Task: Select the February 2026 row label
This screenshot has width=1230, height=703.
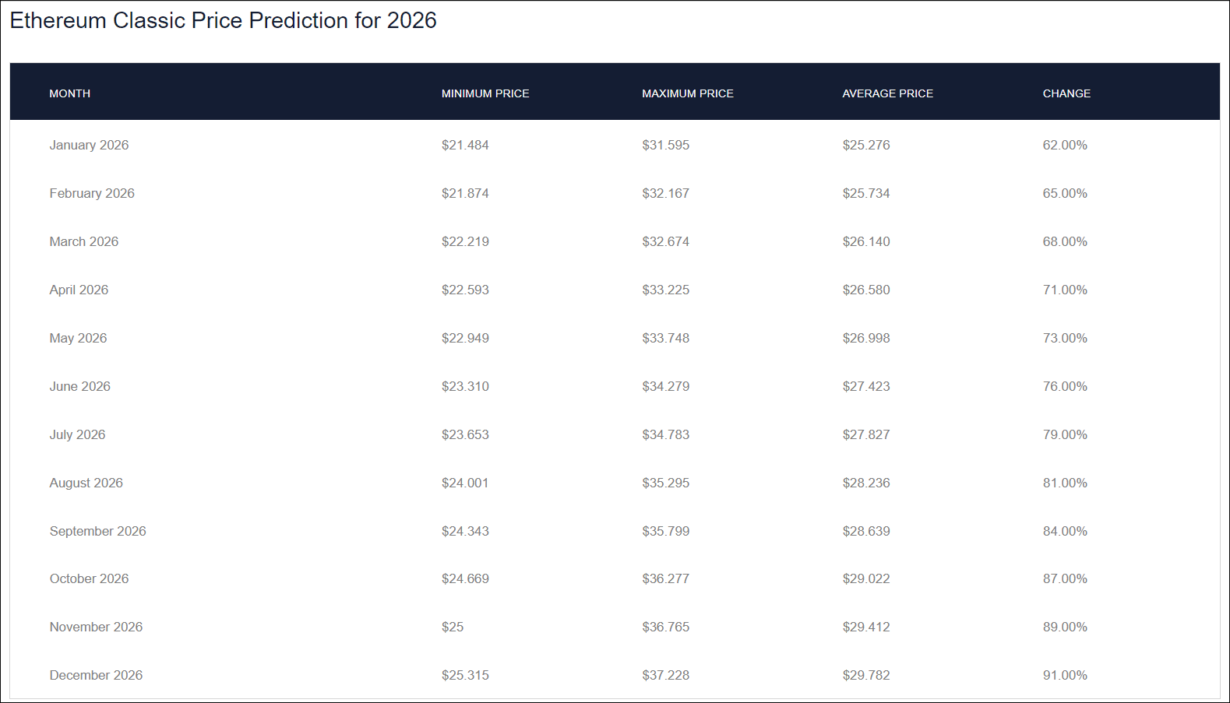Action: tap(92, 193)
